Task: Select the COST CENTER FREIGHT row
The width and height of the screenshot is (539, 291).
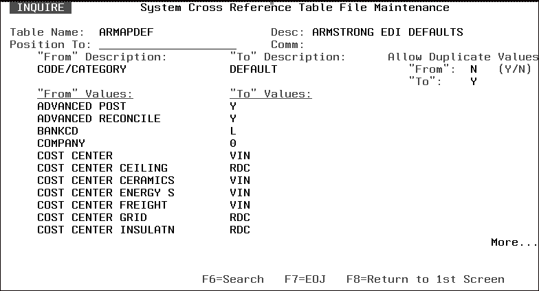Action: click(x=102, y=205)
